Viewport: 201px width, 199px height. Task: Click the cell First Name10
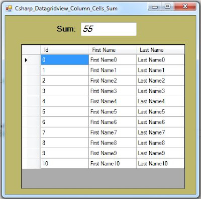pyautogui.click(x=113, y=163)
